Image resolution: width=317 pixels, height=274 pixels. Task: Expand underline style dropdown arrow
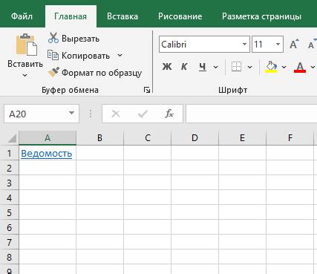pyautogui.click(x=216, y=67)
